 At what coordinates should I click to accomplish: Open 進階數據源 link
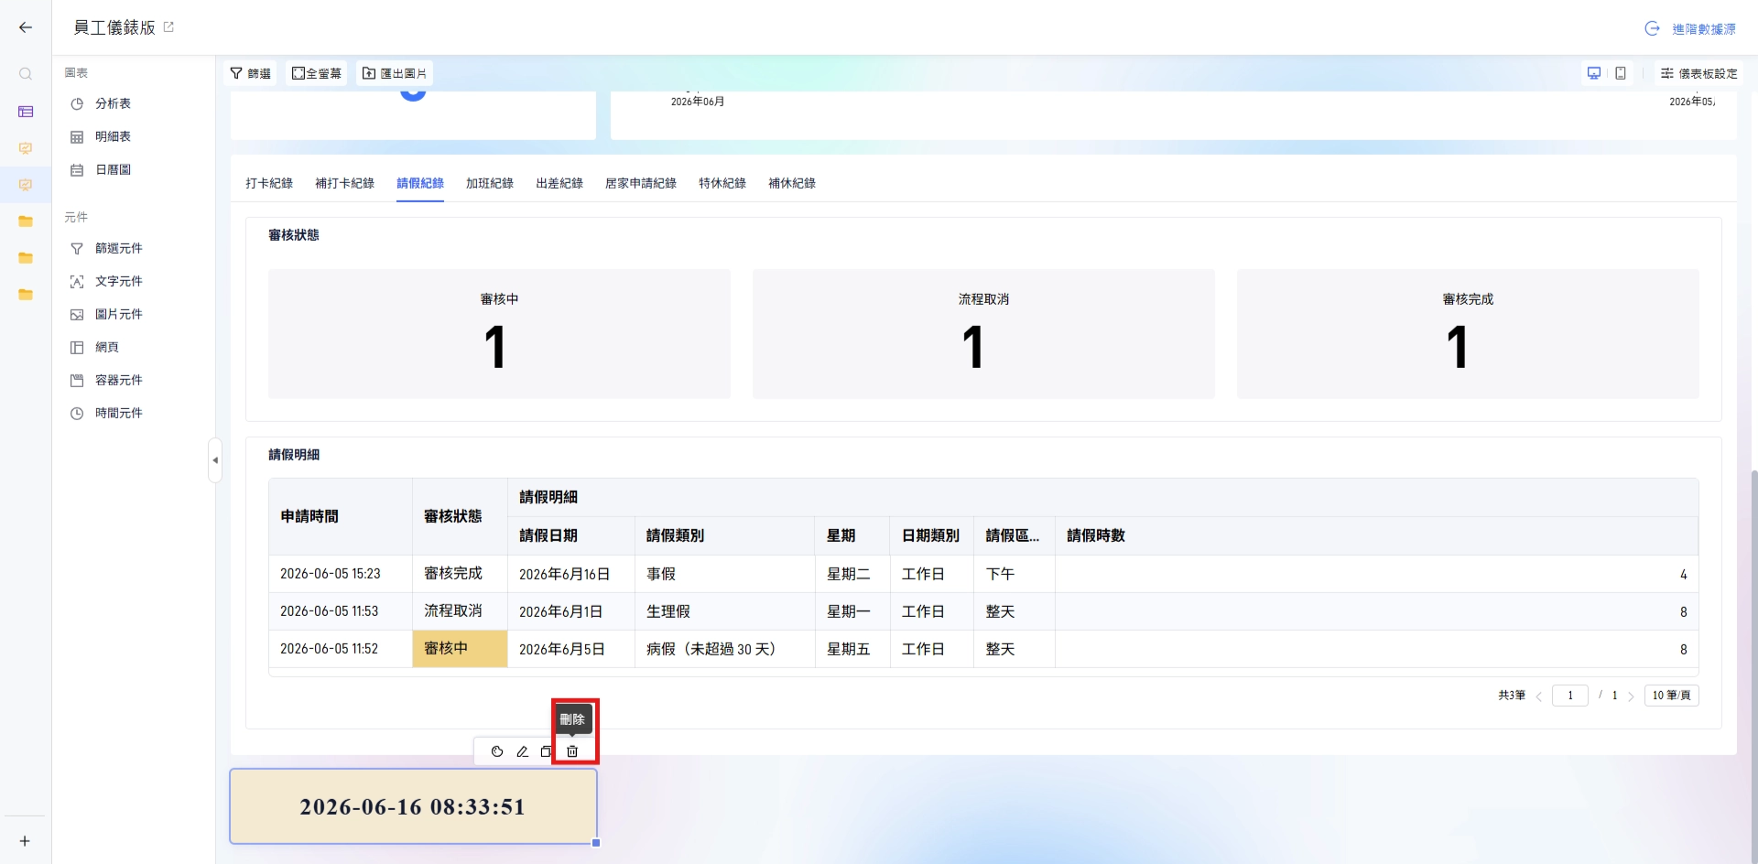click(1690, 28)
